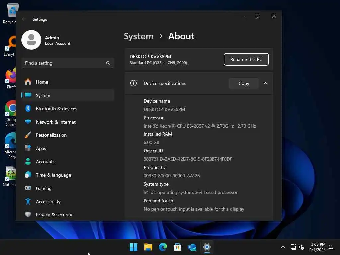Screen dimensions: 340x255
Task: Click the 6.00 GB RAM value
Action: pos(151,142)
